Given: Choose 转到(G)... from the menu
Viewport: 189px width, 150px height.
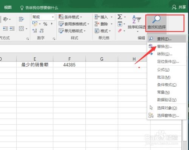Looking at the screenshot, I should pos(167,54).
